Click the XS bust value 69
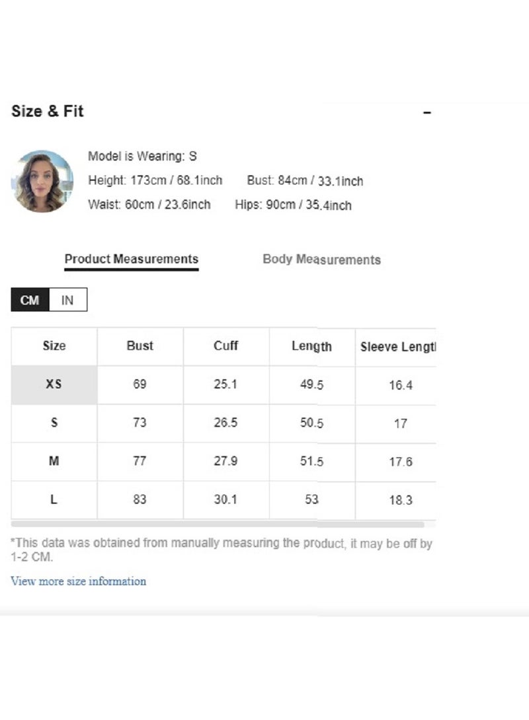Viewport: 529px width, 720px height. point(140,384)
